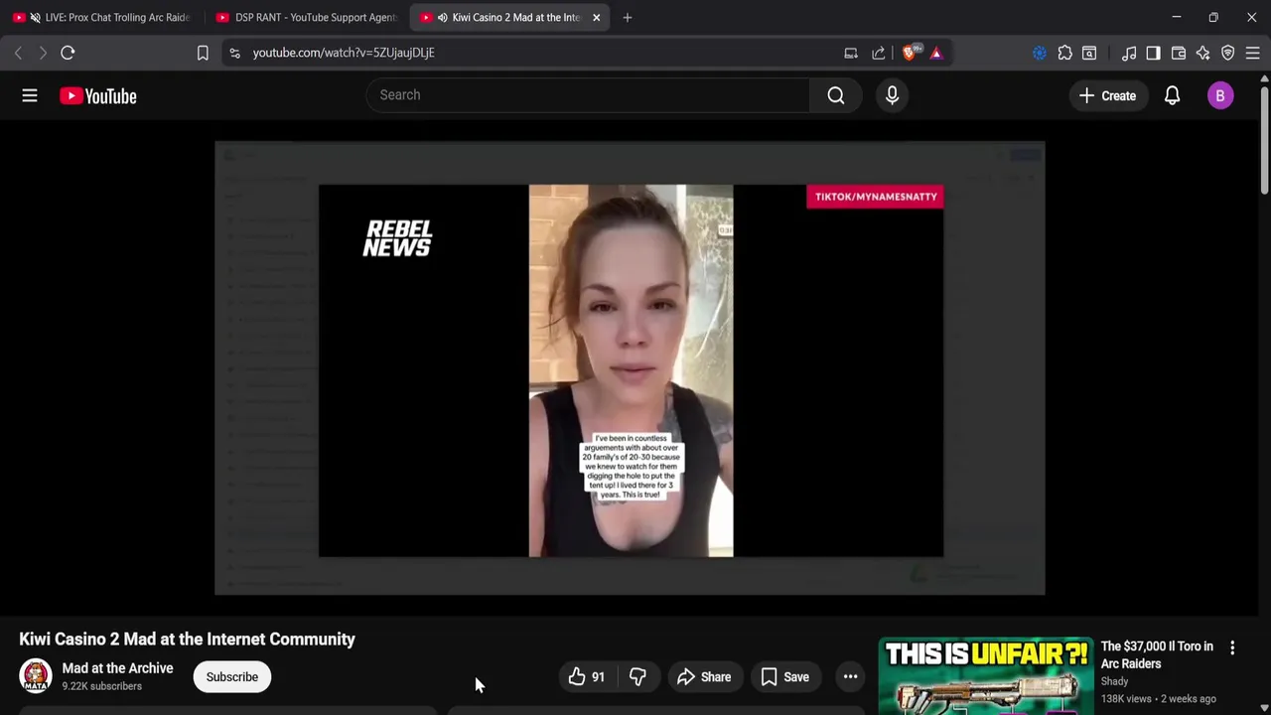Viewport: 1271px width, 715px height.
Task: Go back in browser history
Action: [18, 53]
